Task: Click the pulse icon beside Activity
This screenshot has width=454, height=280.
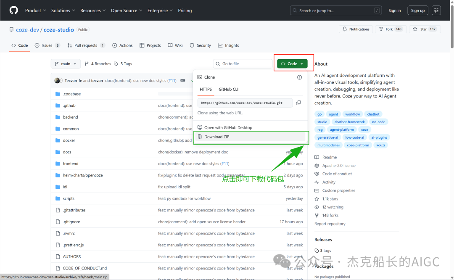Action: click(317, 182)
